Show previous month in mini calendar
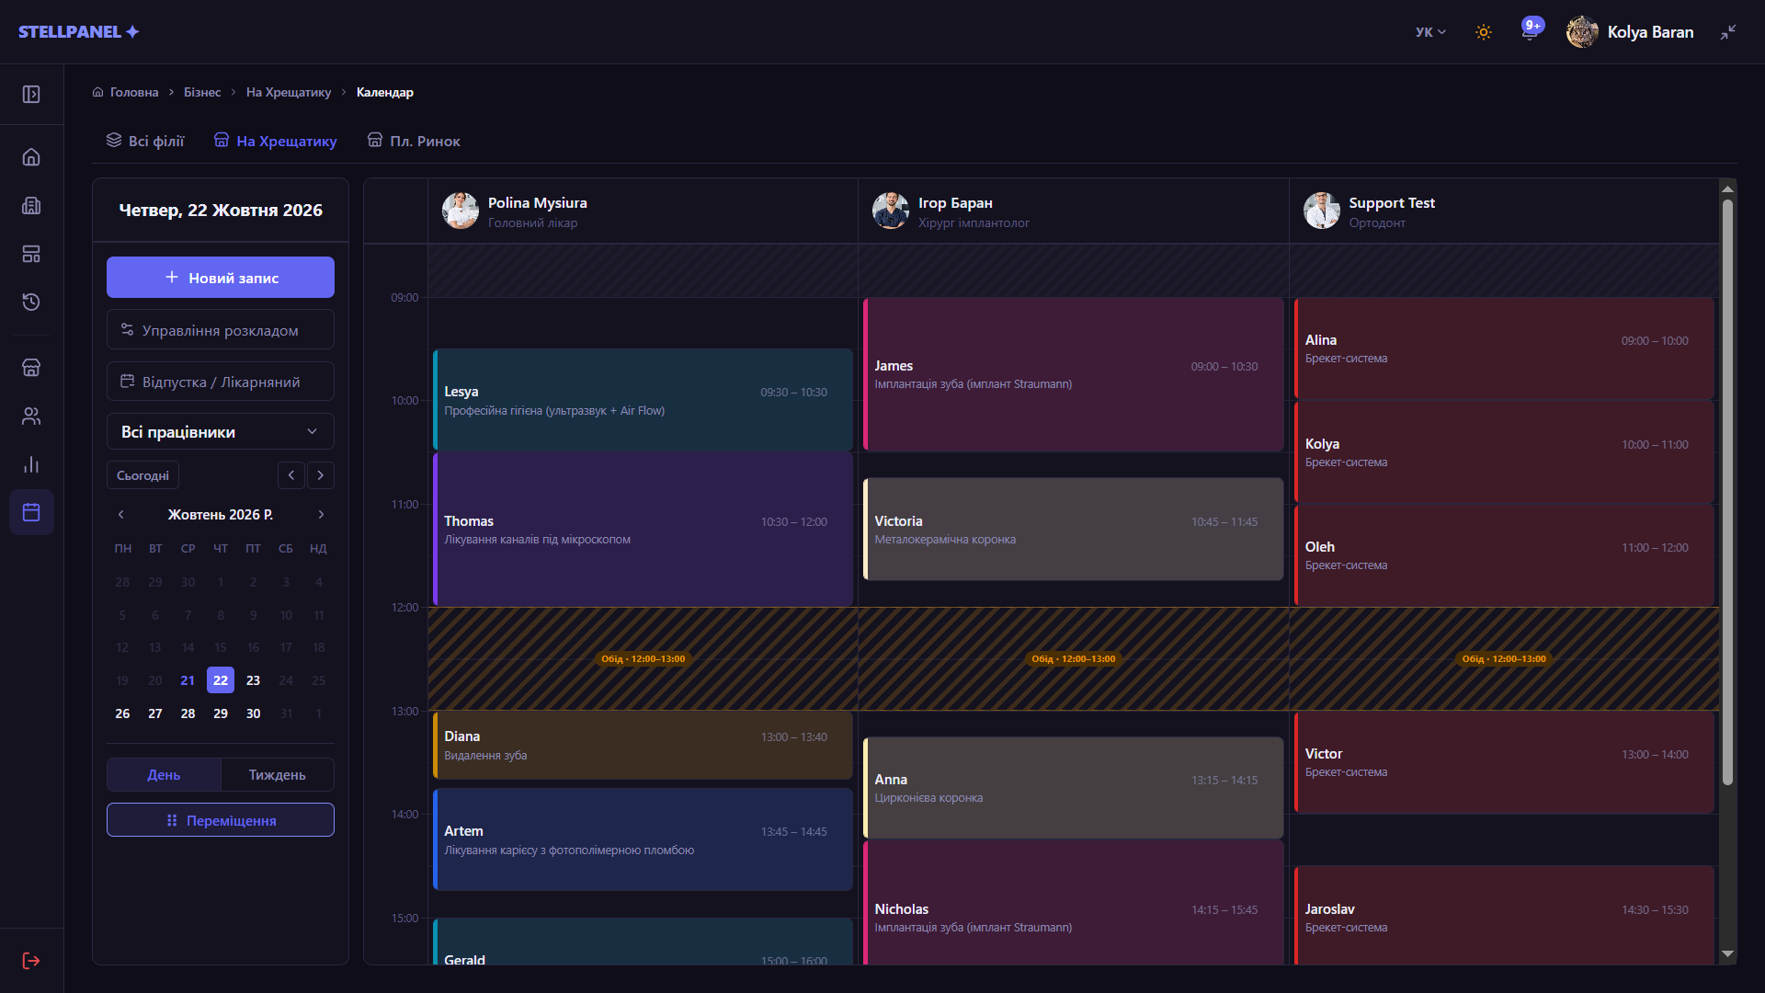The height and width of the screenshot is (993, 1765). point(121,515)
